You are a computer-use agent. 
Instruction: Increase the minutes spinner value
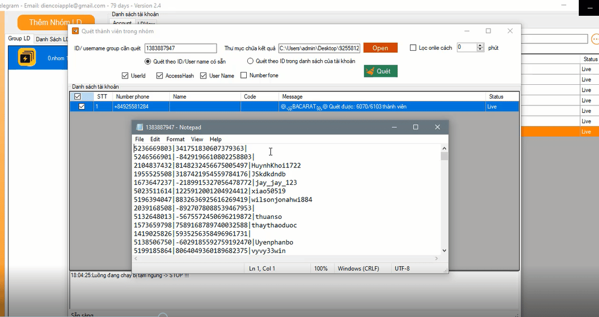[x=481, y=46]
